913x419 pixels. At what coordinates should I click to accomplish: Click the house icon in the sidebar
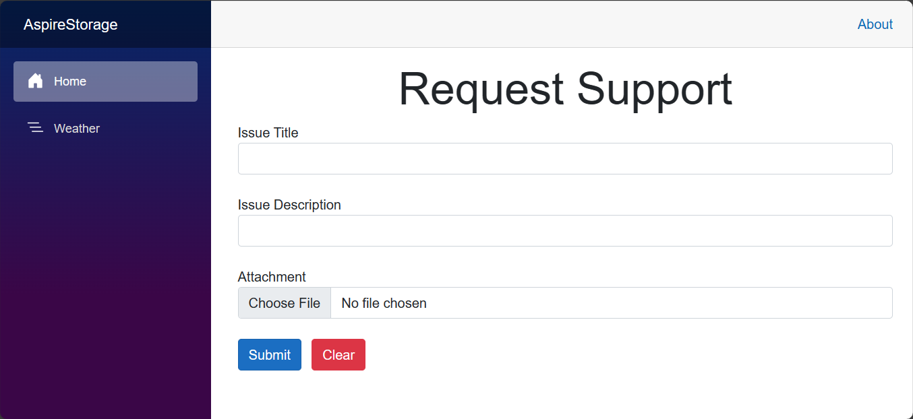tap(35, 82)
